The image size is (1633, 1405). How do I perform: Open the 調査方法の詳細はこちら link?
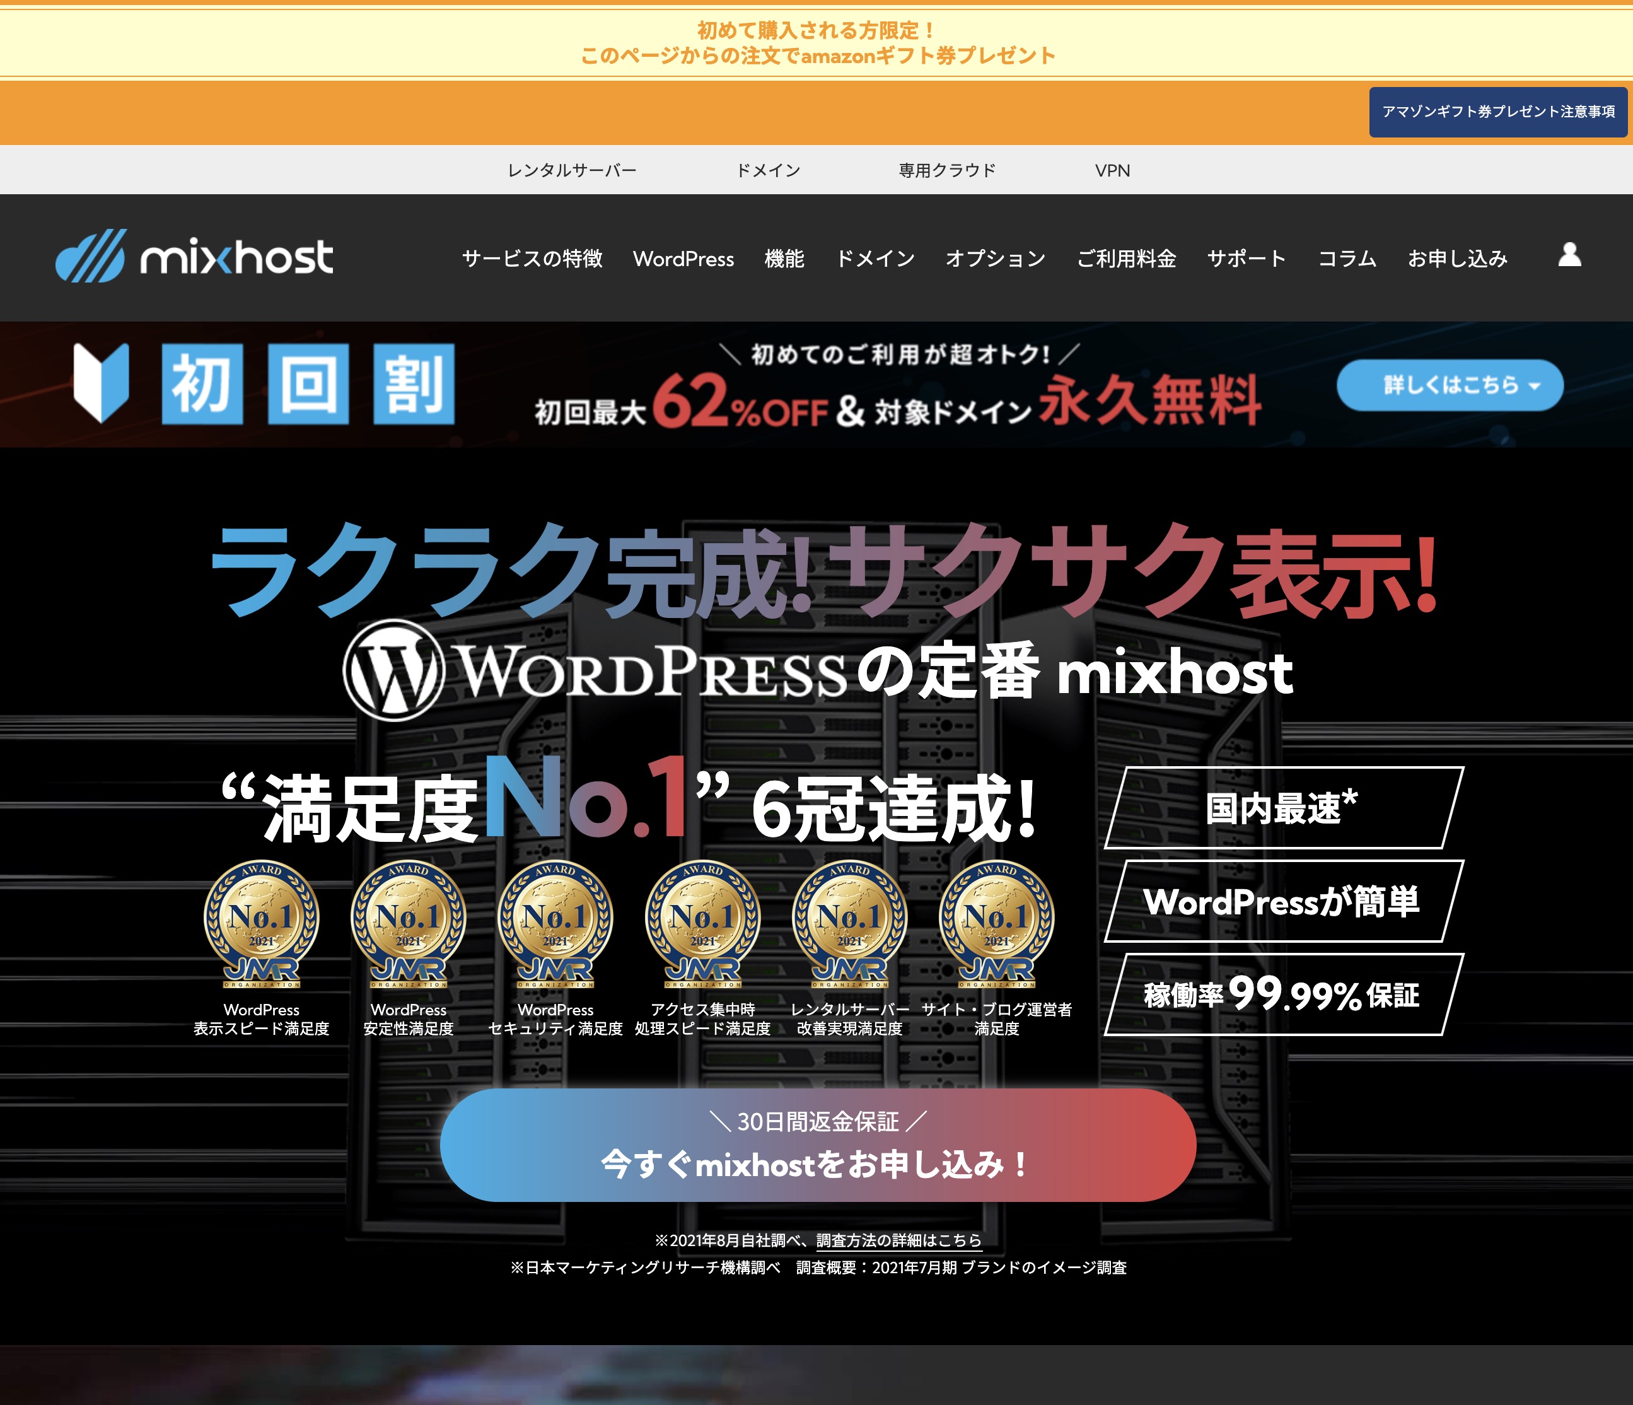(898, 1240)
